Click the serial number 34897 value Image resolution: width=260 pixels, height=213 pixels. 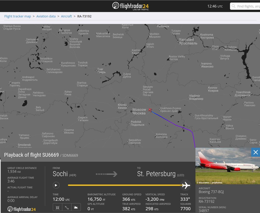(x=204, y=211)
